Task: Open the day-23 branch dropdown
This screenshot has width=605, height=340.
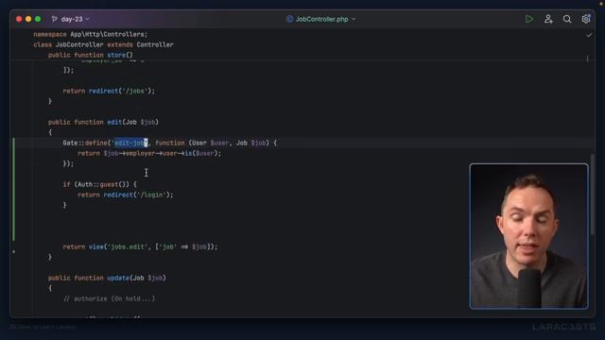Action: 71,19
